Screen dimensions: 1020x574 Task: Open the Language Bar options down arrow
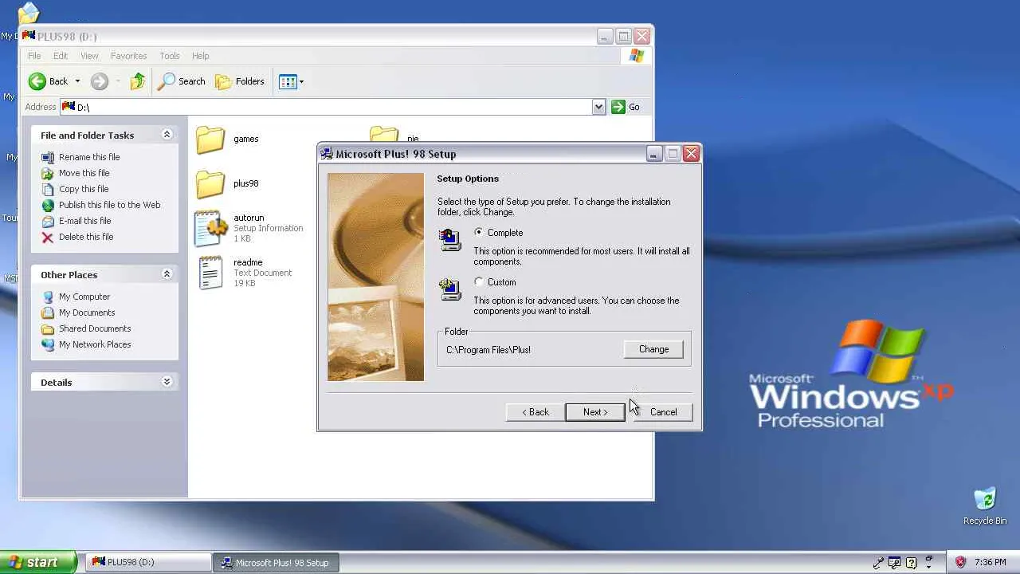pyautogui.click(x=929, y=566)
